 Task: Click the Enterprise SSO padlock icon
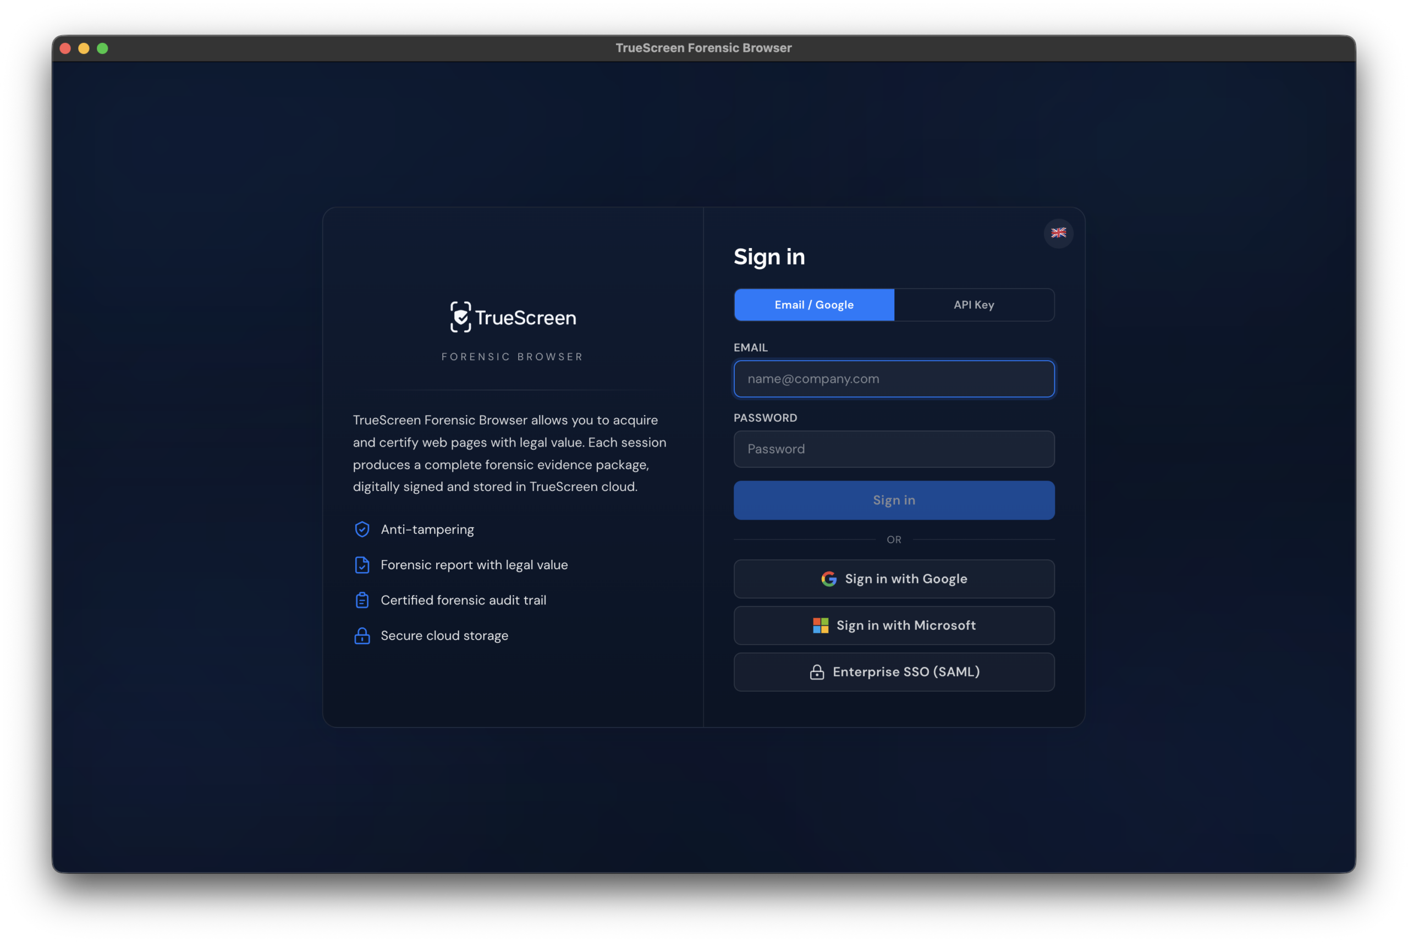816,671
